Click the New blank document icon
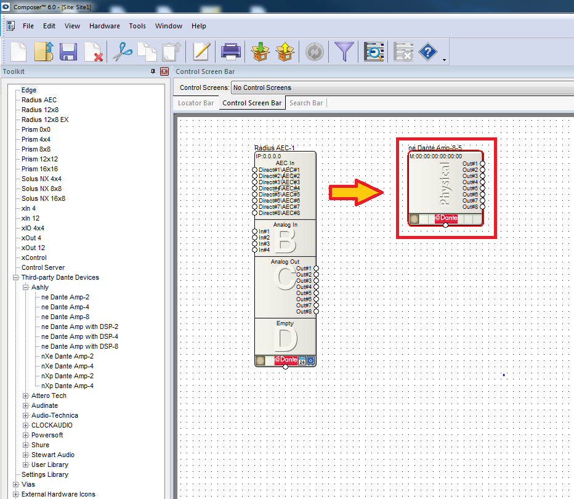Image resolution: width=574 pixels, height=499 pixels. point(18,52)
